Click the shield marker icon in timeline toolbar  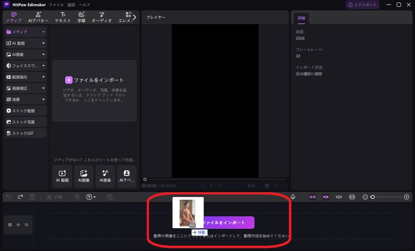pos(77,197)
